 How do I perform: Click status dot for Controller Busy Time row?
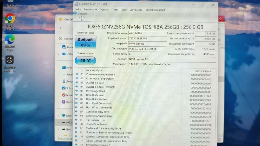point(76,112)
